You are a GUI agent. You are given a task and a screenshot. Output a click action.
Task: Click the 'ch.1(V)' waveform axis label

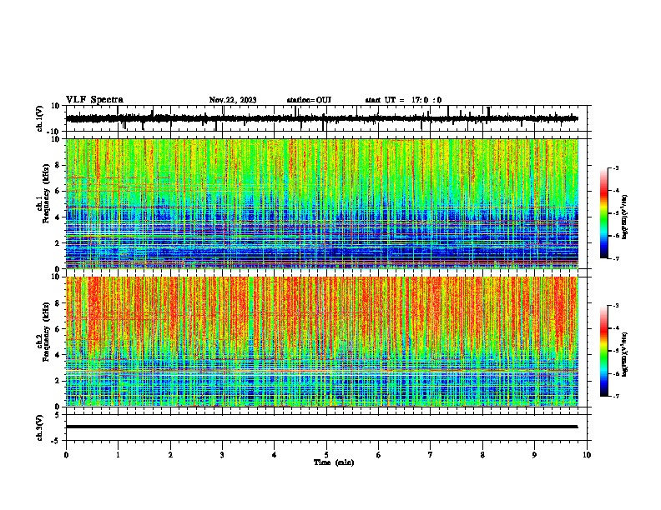(x=40, y=118)
